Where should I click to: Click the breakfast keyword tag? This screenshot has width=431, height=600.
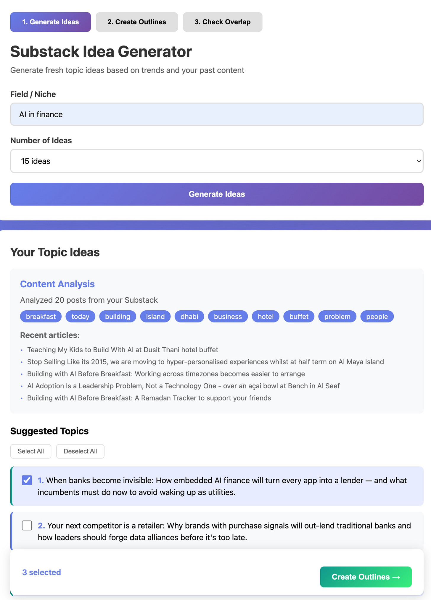click(41, 317)
